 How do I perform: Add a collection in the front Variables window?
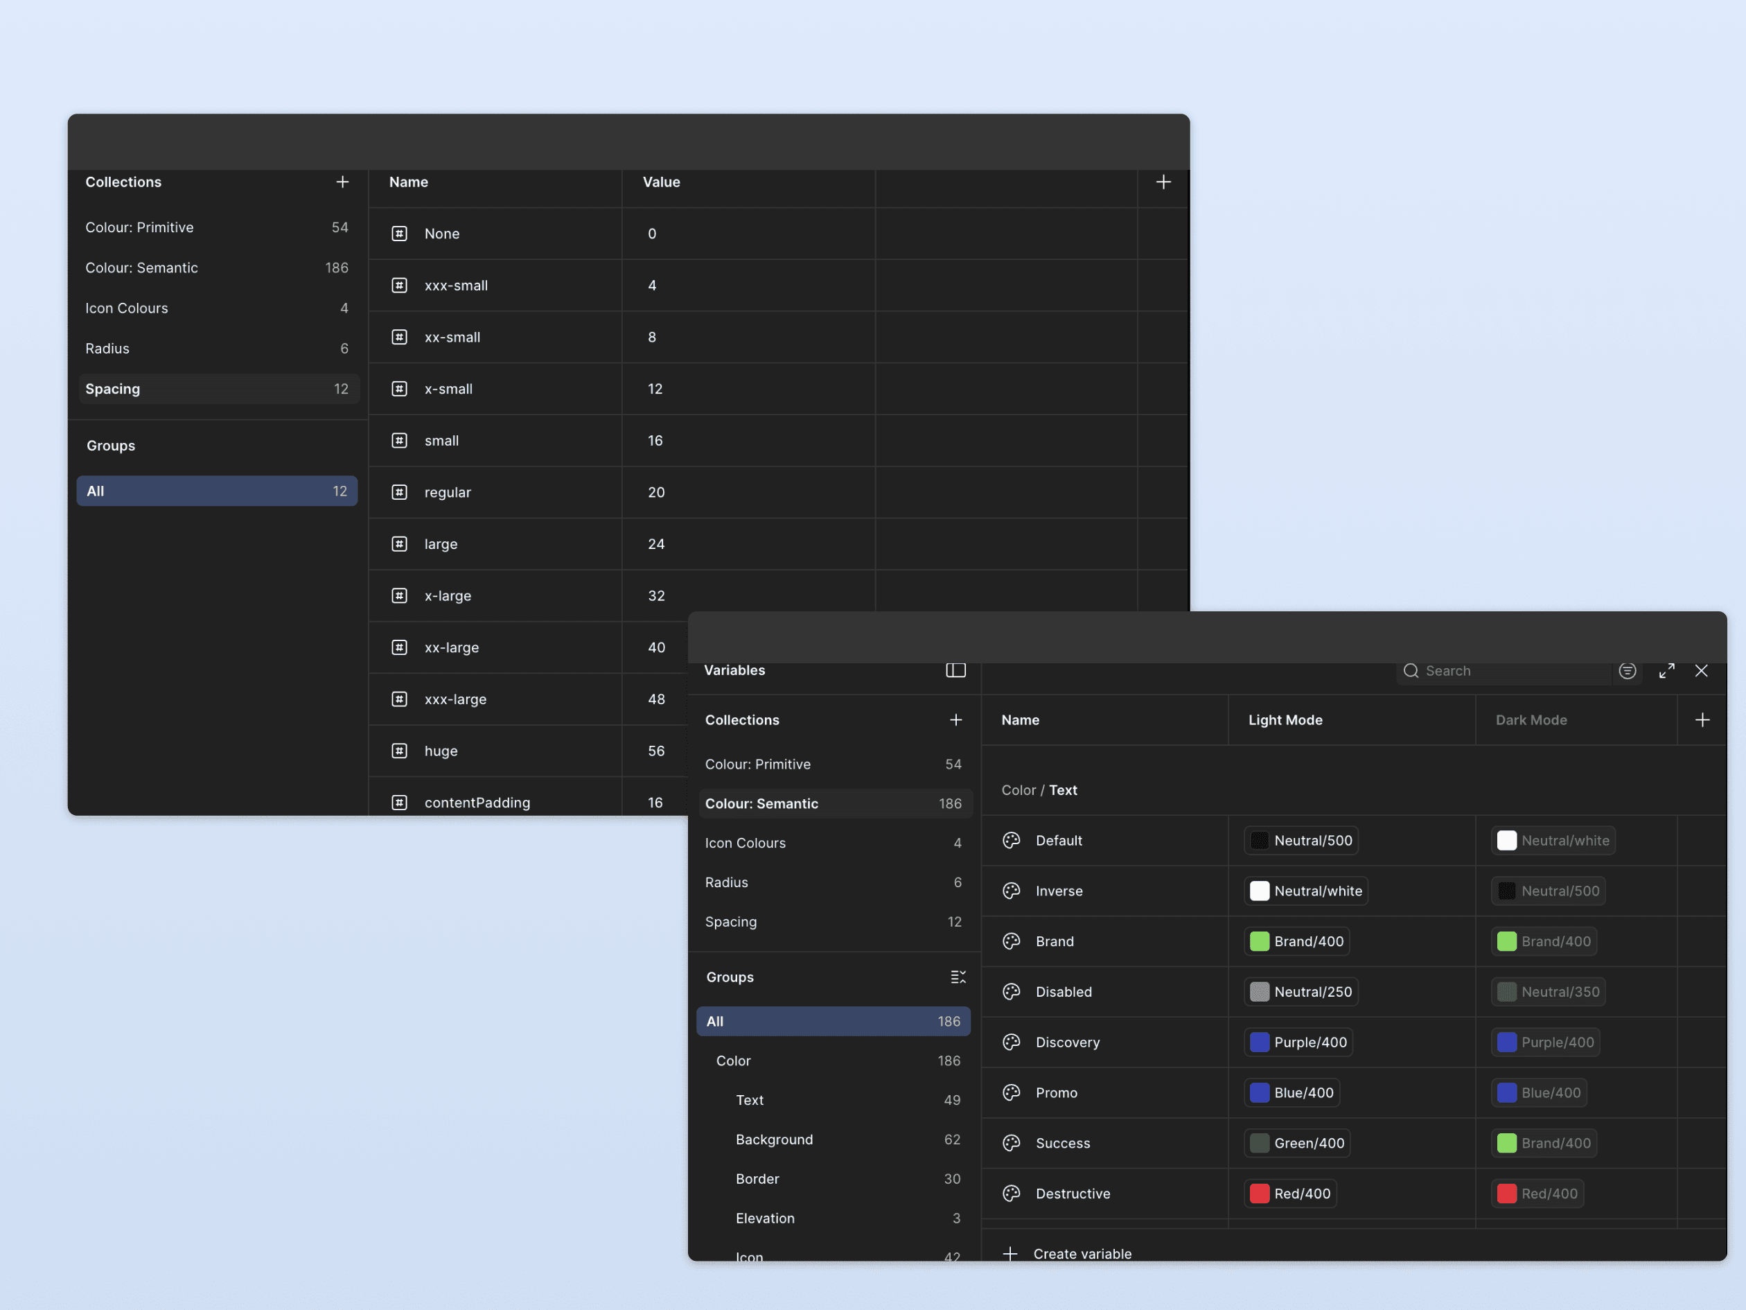[x=955, y=719]
